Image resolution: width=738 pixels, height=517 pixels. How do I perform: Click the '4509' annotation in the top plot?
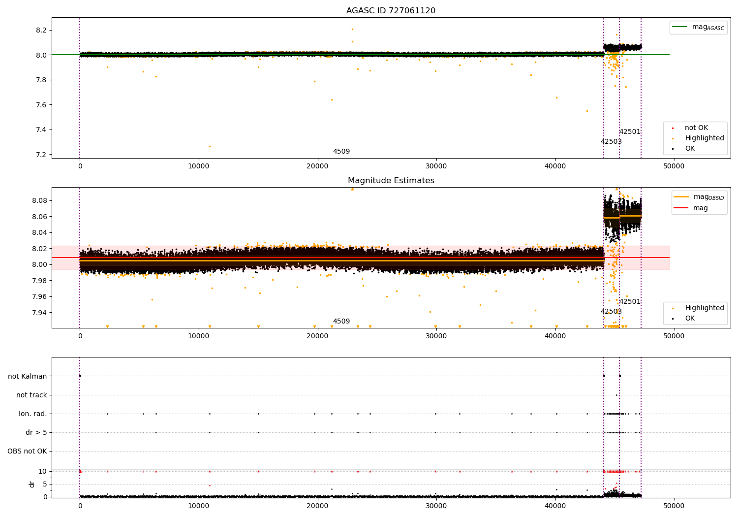(341, 152)
